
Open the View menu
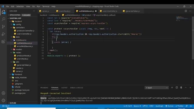28,6
